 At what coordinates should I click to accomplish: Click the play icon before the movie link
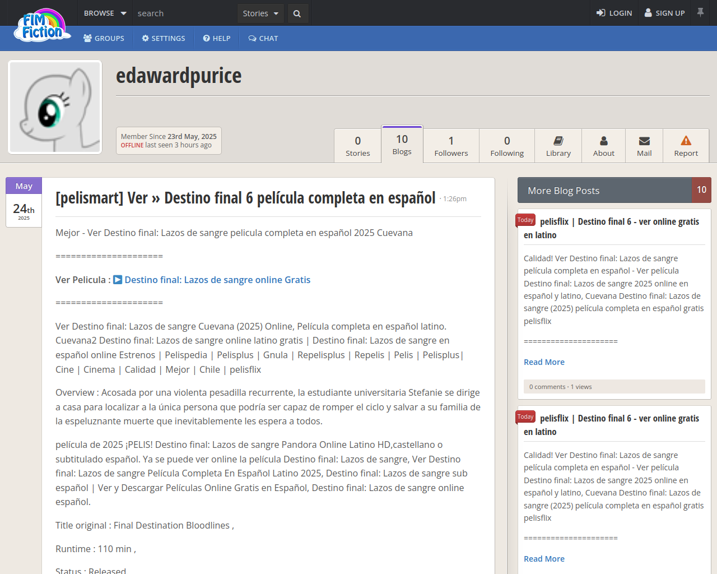pos(118,280)
